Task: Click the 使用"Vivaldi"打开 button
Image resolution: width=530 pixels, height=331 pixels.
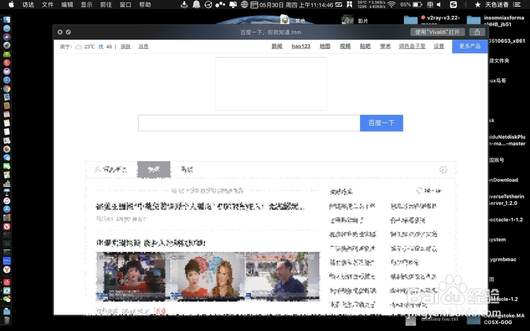Action: click(437, 32)
